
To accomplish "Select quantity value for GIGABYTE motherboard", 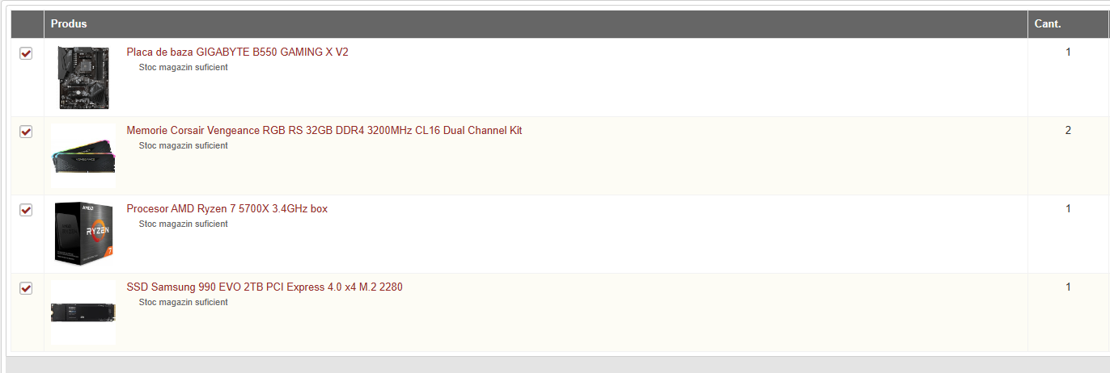I will click(1068, 52).
